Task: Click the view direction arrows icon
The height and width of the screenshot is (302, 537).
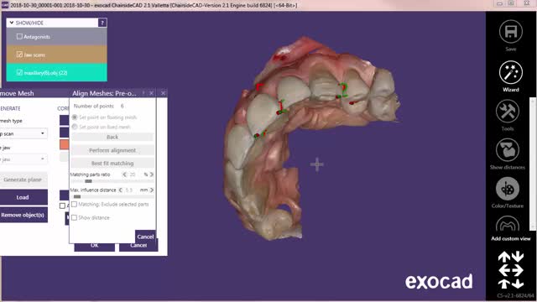Action: 511,270
